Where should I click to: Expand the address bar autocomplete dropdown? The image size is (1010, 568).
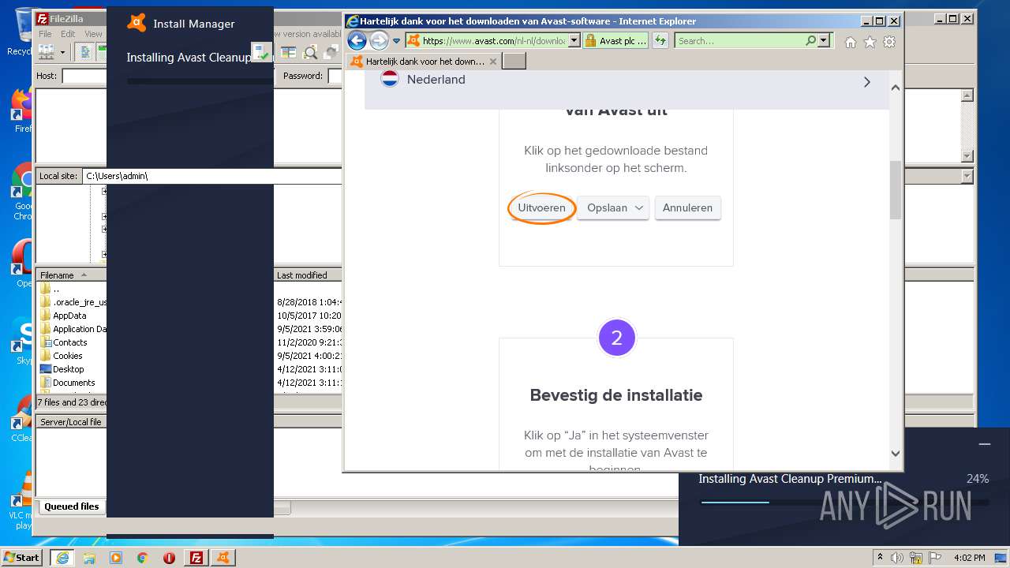(574, 40)
